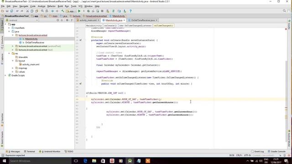Screen dimensions: 292x164
Task: Click the Find magnifier toolbar icon
Action: tap(42, 11)
